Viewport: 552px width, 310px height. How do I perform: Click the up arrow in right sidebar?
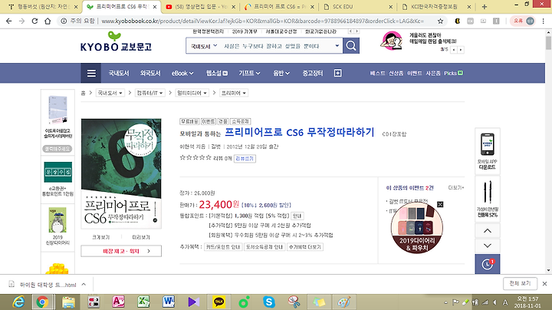tap(488, 231)
